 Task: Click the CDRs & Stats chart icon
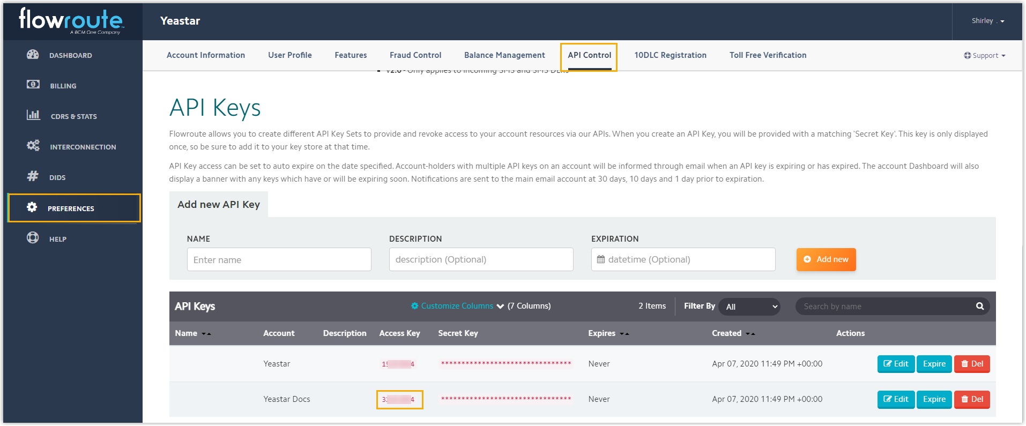point(33,115)
